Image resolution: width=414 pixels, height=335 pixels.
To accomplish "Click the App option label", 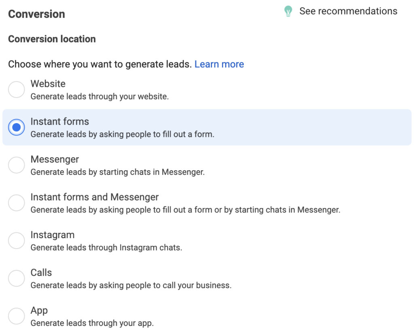I will 39,310.
